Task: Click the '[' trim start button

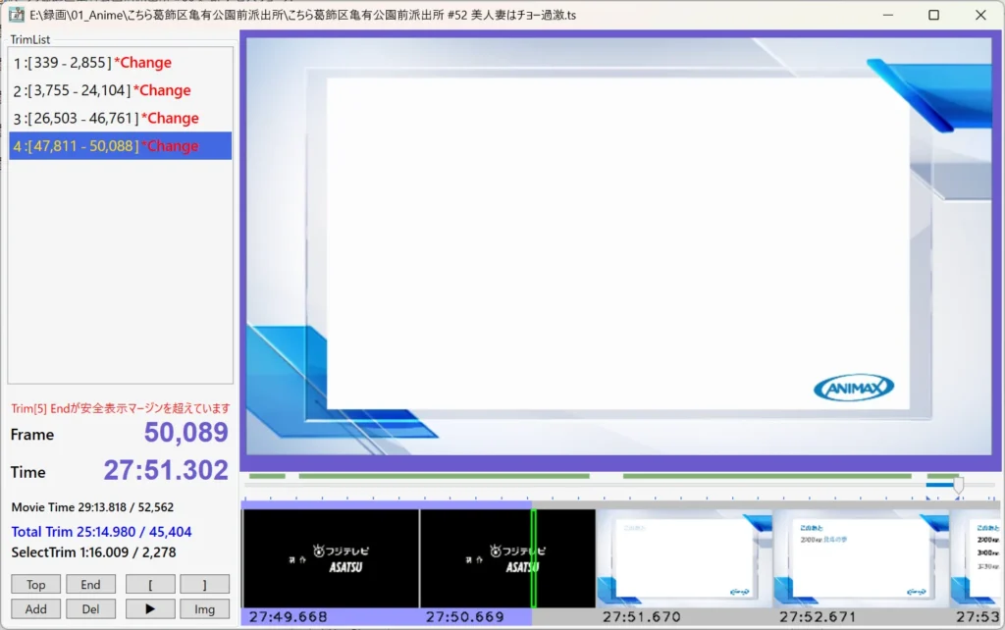Action: click(149, 584)
